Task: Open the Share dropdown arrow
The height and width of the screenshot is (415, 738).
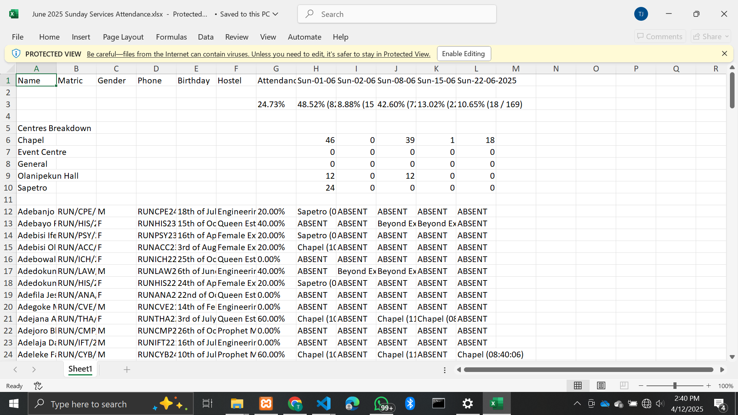Action: point(727,37)
